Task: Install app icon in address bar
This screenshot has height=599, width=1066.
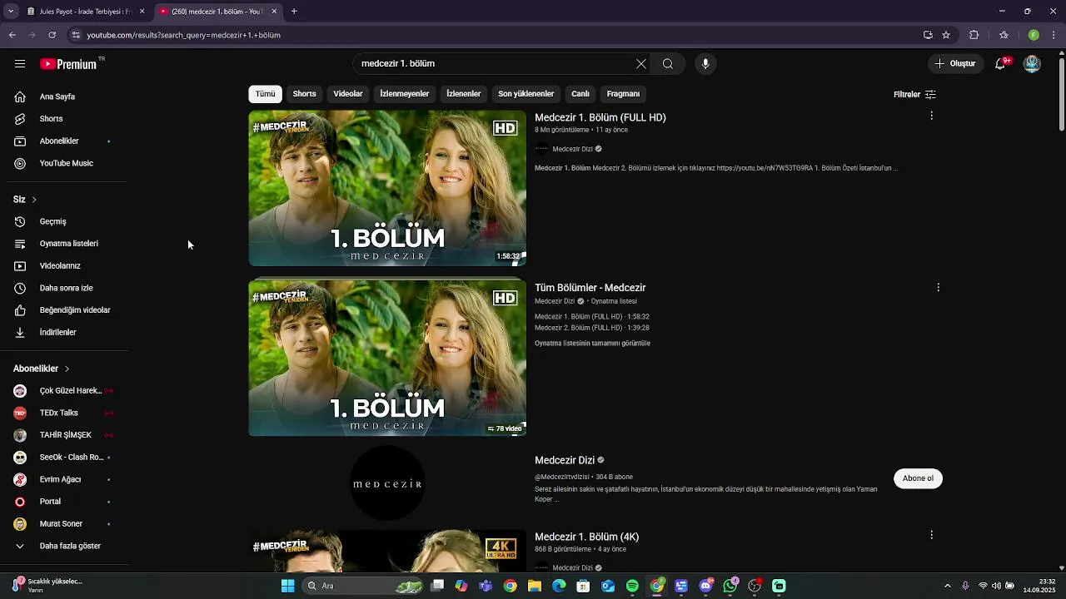Action: (928, 35)
